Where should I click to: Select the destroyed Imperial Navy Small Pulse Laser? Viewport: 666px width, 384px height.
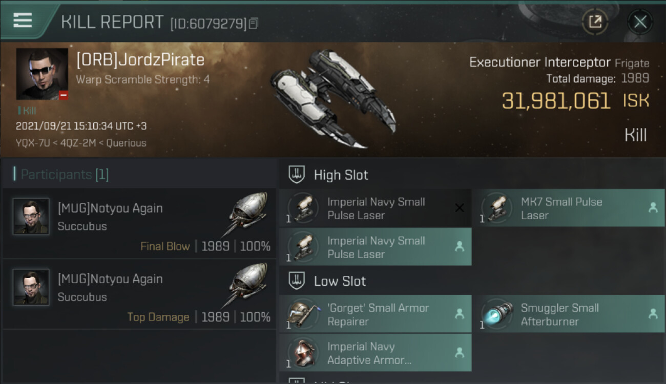tap(375, 208)
